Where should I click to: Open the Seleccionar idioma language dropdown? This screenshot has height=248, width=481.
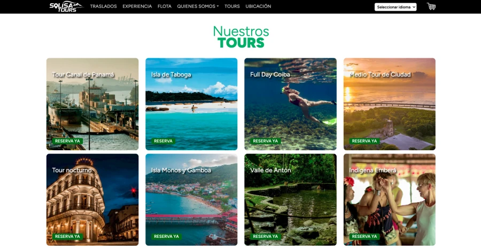pos(395,7)
